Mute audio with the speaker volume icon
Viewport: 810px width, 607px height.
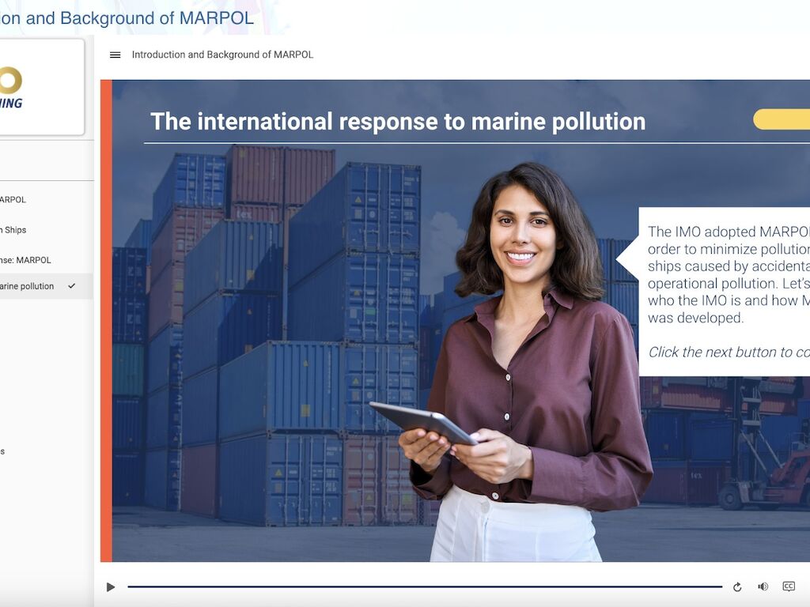[x=763, y=586]
